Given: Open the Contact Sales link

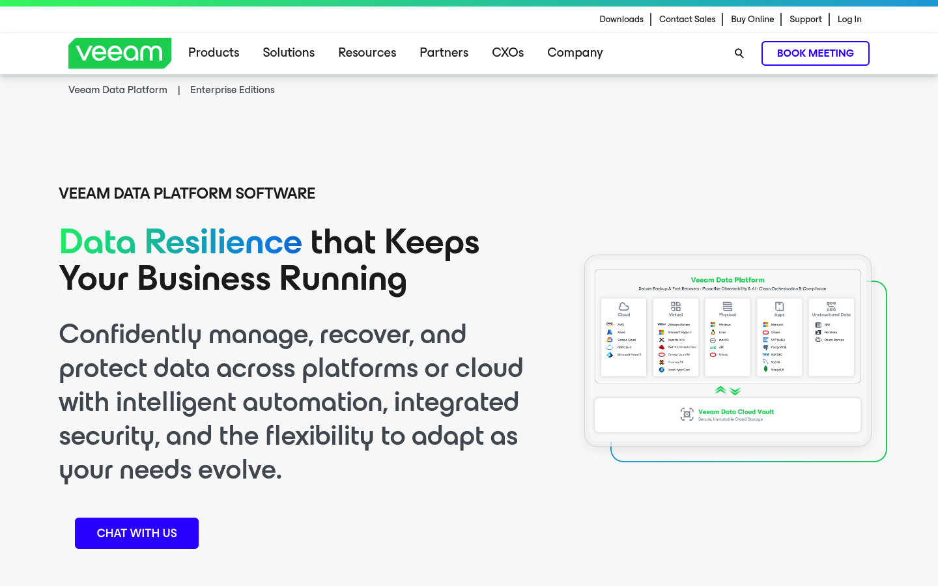Looking at the screenshot, I should (687, 20).
